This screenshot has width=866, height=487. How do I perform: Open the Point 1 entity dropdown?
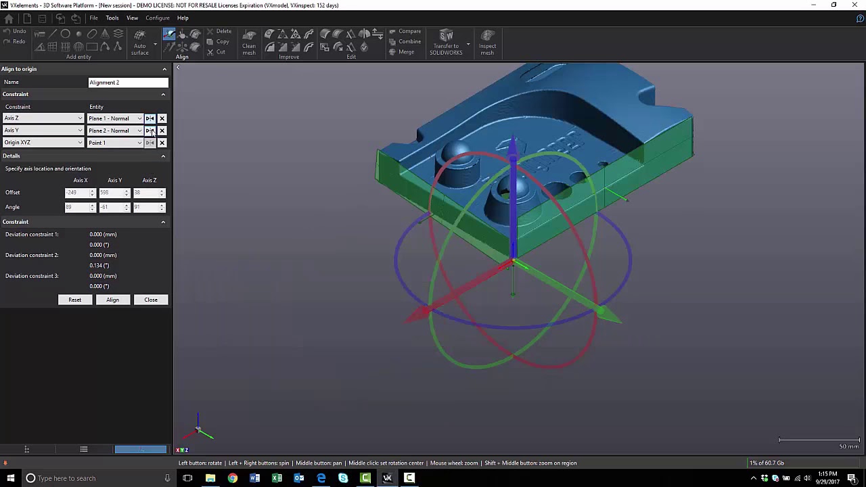[x=115, y=143]
